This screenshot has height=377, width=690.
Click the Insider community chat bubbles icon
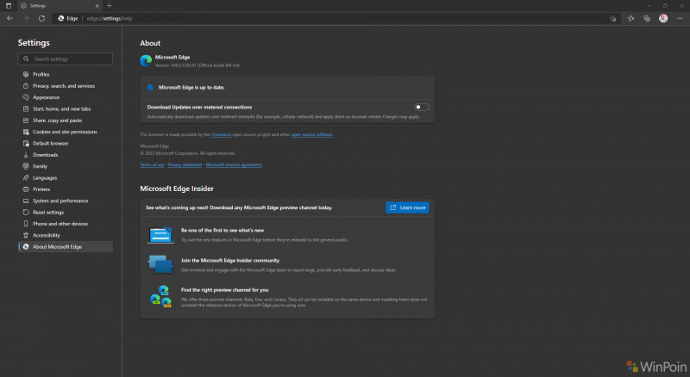[x=160, y=264]
